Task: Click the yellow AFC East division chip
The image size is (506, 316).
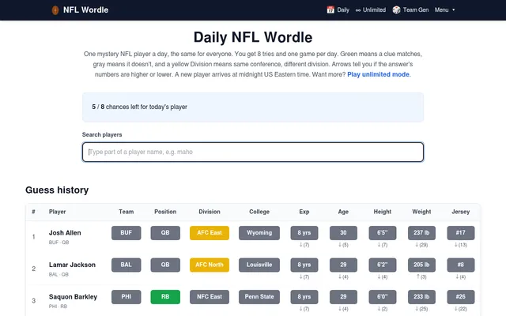Action: point(210,233)
